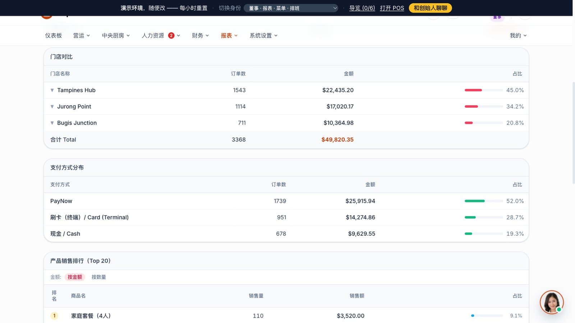Image resolution: width=575 pixels, height=323 pixels.
Task: Click the 刷卡 Card (Terminal) 28.7% bar
Action: tap(484, 217)
